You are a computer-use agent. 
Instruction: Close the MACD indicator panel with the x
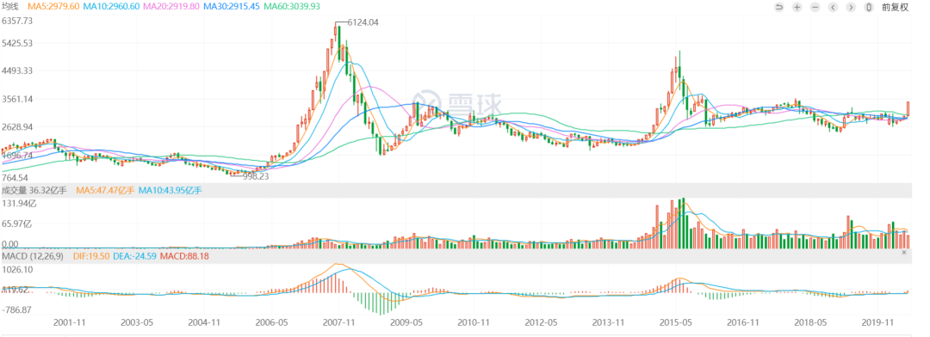click(904, 252)
